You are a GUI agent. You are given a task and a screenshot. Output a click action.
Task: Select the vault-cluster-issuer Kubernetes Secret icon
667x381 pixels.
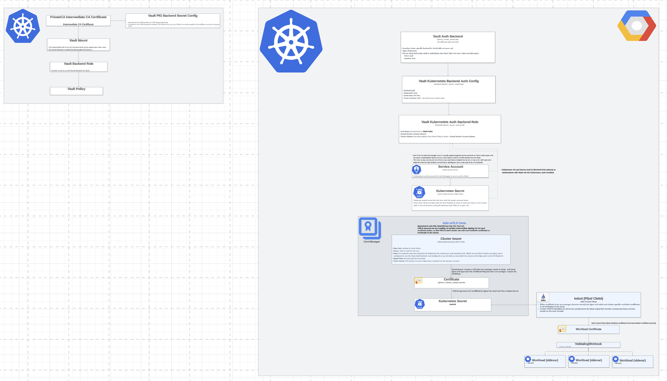[x=419, y=192]
